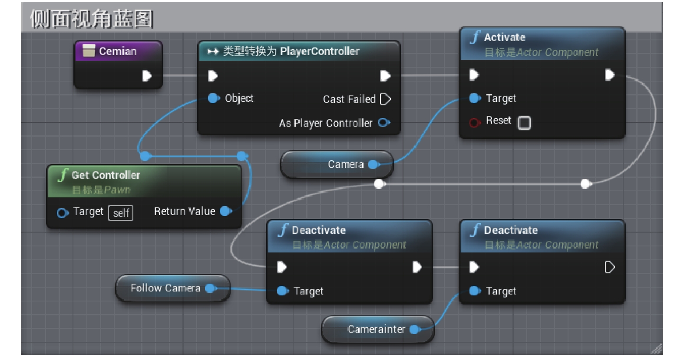
Task: Click the unconnected exec output pin of the Deactivate node wired to Camerainter
Action: [610, 267]
